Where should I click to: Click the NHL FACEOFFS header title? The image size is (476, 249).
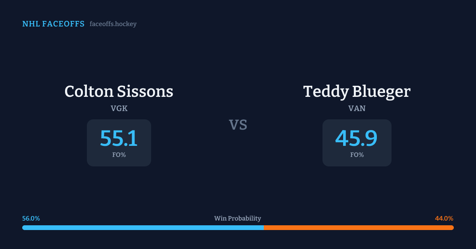(x=53, y=24)
